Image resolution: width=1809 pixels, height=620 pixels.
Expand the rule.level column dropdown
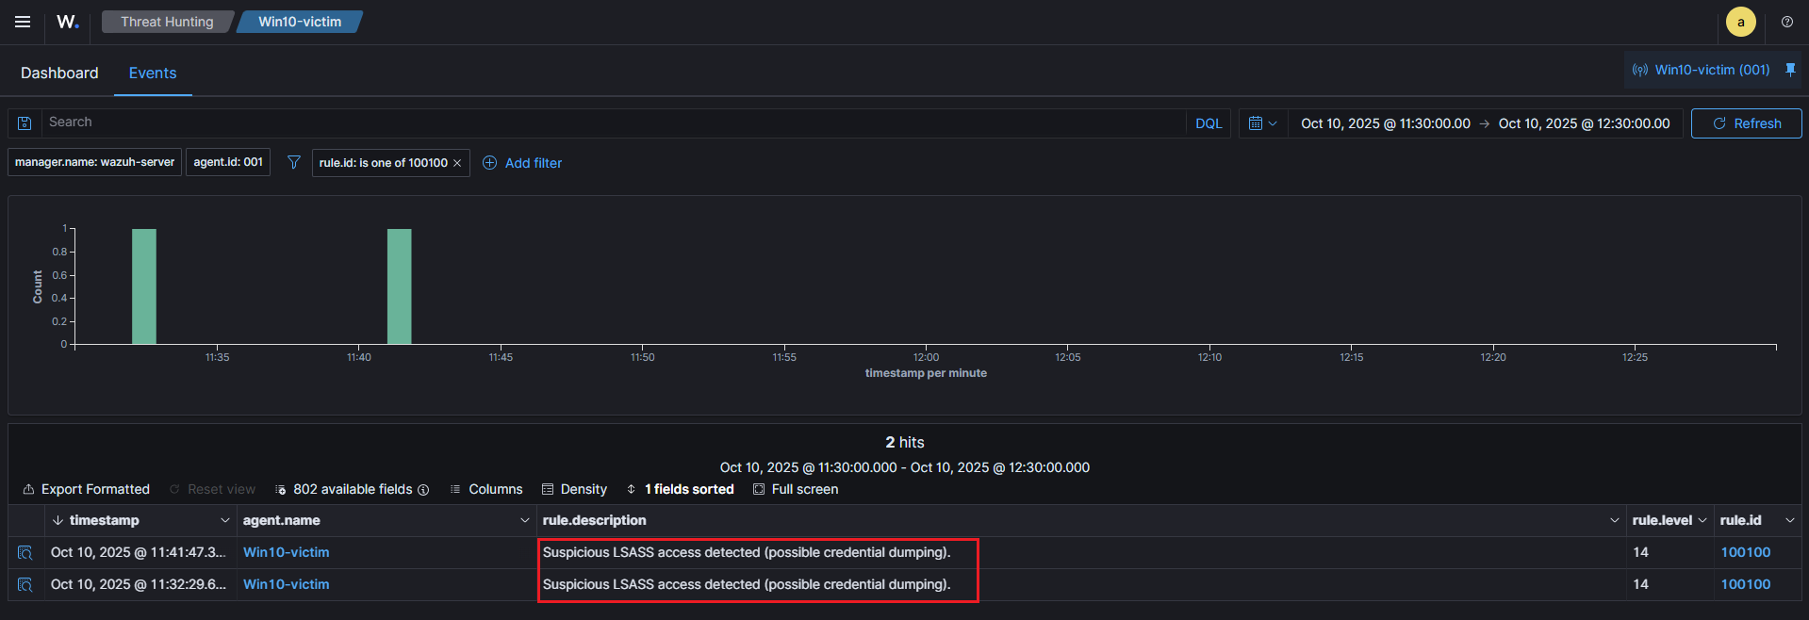[x=1702, y=520]
